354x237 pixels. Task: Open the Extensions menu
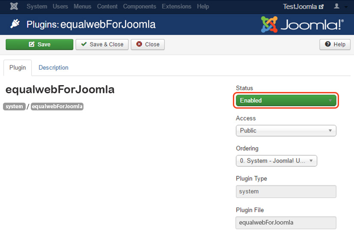[176, 6]
